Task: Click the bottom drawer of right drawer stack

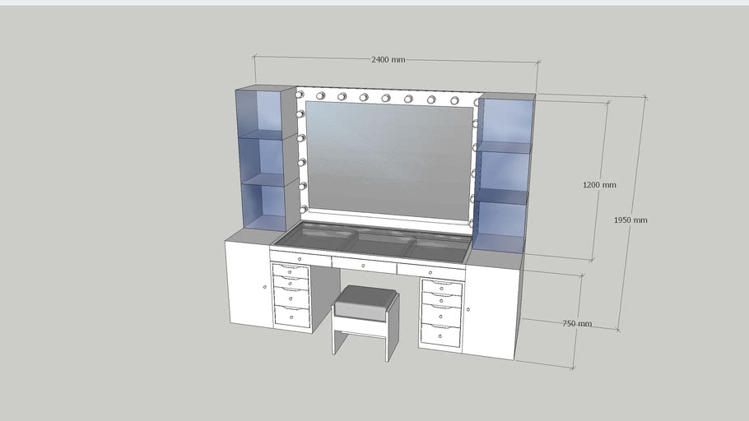Action: [440, 335]
